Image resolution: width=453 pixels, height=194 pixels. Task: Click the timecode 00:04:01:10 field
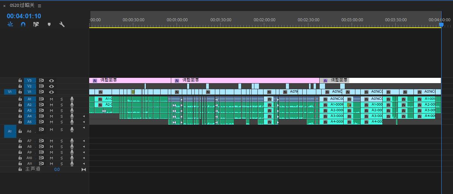24,16
